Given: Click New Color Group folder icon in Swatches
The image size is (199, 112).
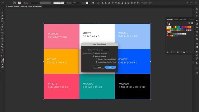Looking at the screenshot, I should click(184, 52).
